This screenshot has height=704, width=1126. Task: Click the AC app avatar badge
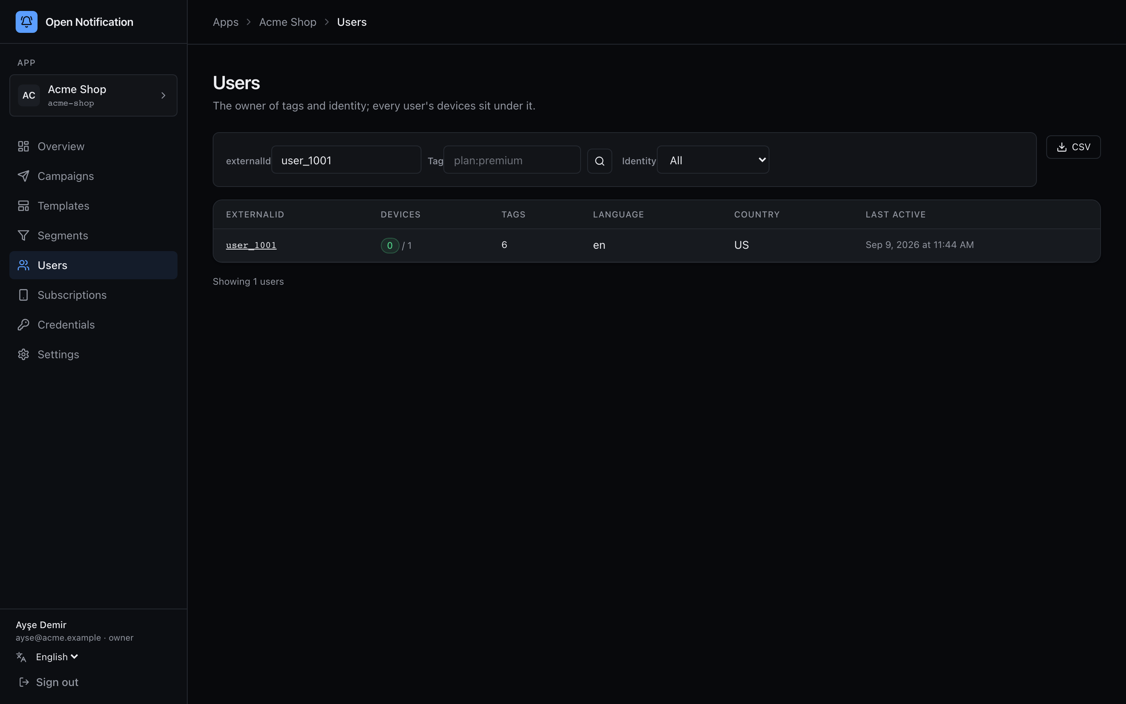pyautogui.click(x=29, y=95)
